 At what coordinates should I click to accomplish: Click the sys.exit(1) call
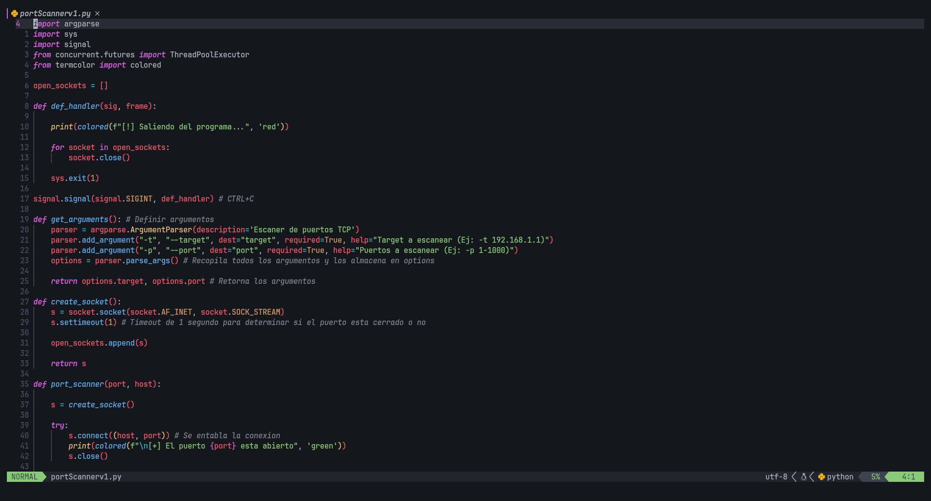[x=75, y=178]
